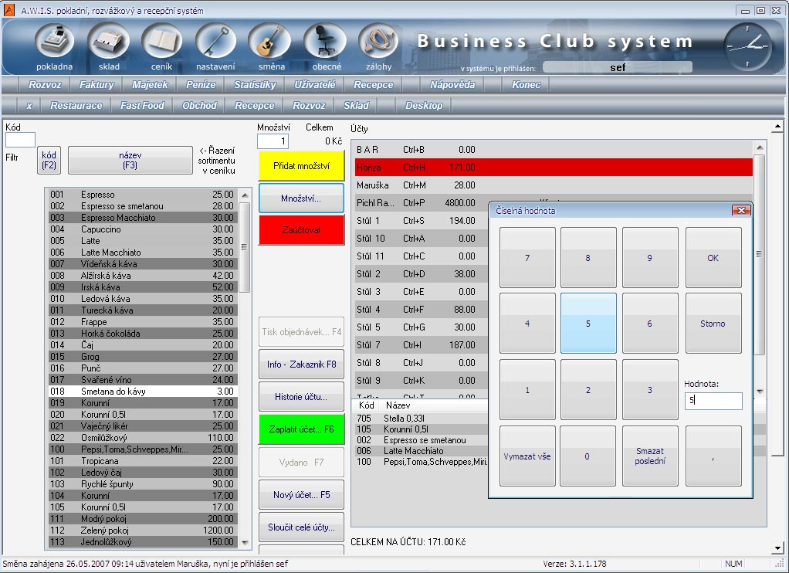Click the red Zaúčtovat button
This screenshot has height=573, width=789.
[x=301, y=230]
